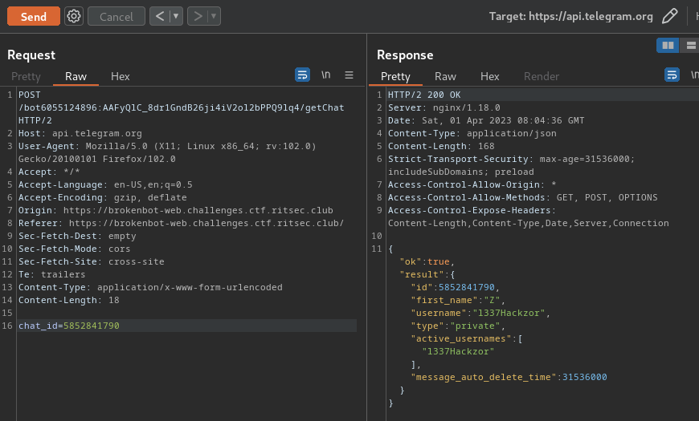Open Request panel hamburger menu
Screen dimensions: 699x421
click(349, 75)
